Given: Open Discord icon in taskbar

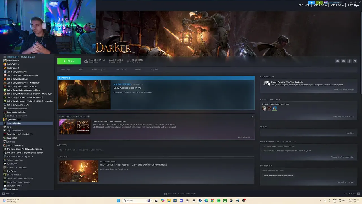Looking at the screenshot, I should 181,201.
